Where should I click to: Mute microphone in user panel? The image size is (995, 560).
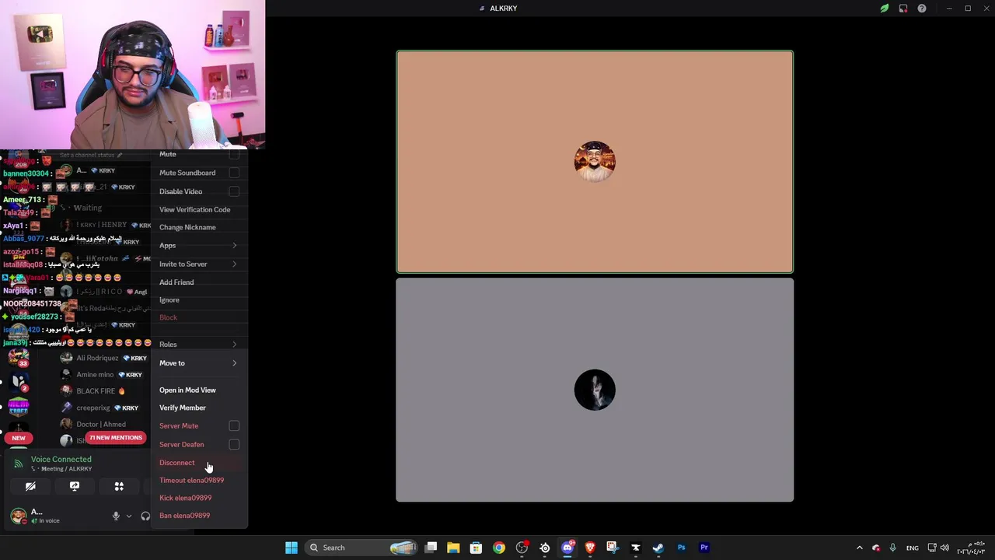point(116,516)
